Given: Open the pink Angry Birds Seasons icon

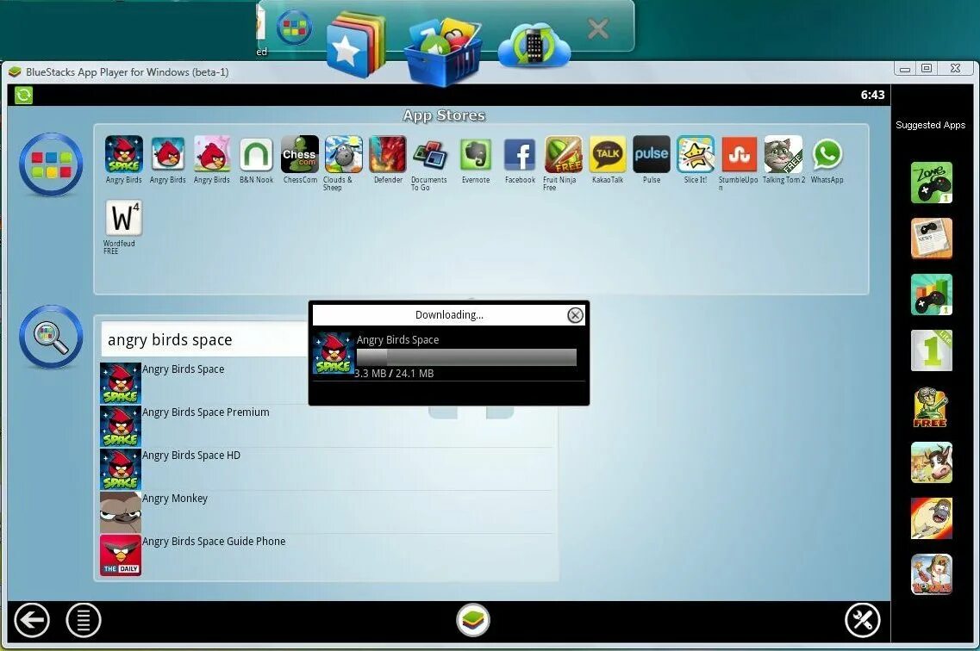Looking at the screenshot, I should click(x=212, y=154).
